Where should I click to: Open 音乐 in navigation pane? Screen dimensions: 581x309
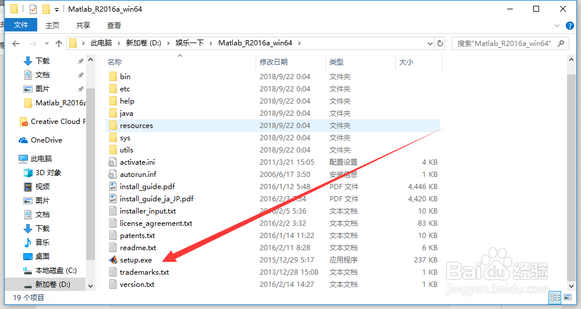coord(37,242)
